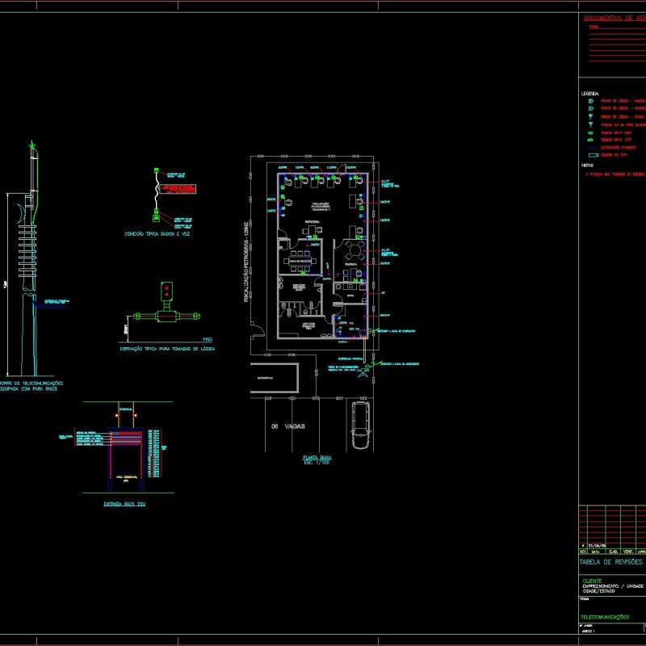The height and width of the screenshot is (646, 646).
Task: Open the CLIENTE title block field
Action: click(592, 581)
